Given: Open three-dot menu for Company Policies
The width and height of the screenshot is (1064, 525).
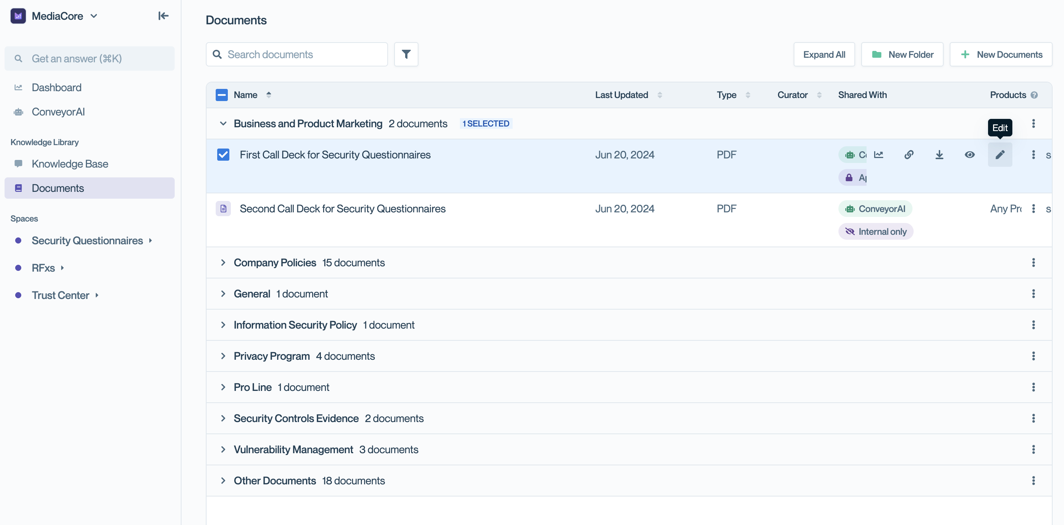Looking at the screenshot, I should tap(1033, 262).
